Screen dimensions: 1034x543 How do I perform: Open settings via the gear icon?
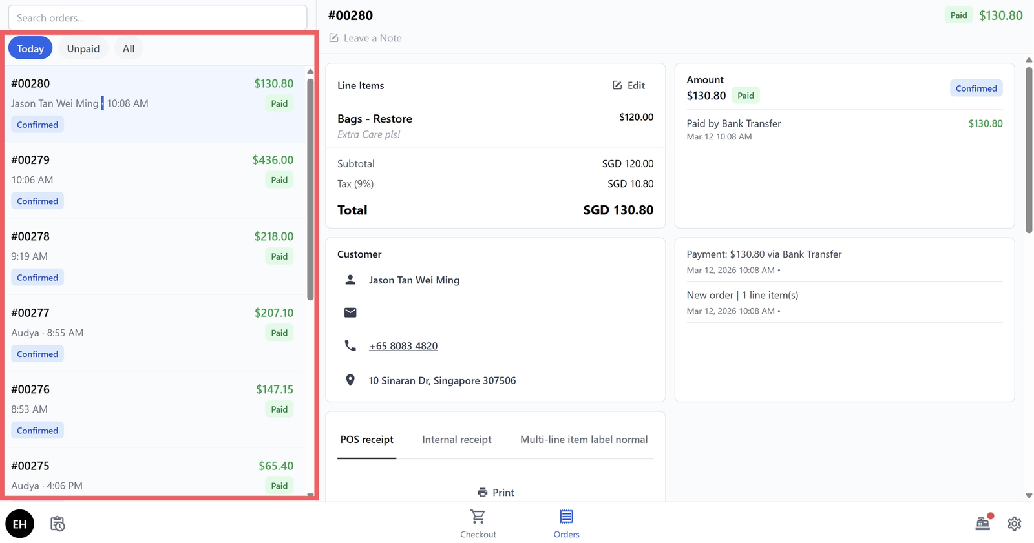[x=1014, y=524]
